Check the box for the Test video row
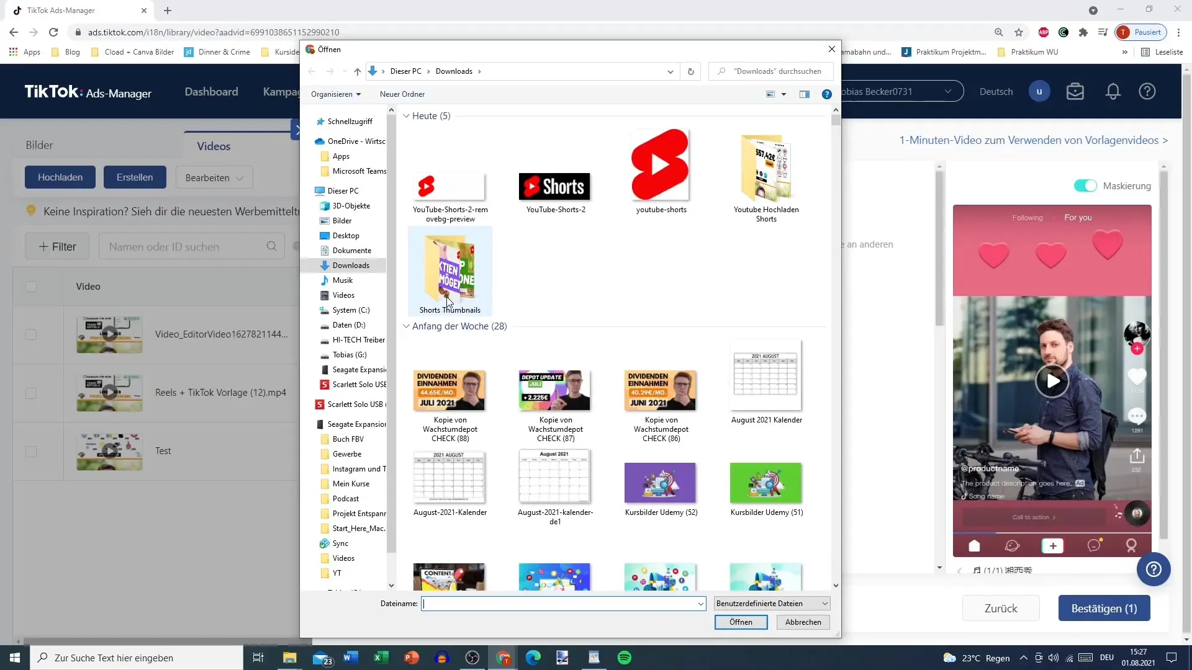This screenshot has height=670, width=1192. click(31, 451)
